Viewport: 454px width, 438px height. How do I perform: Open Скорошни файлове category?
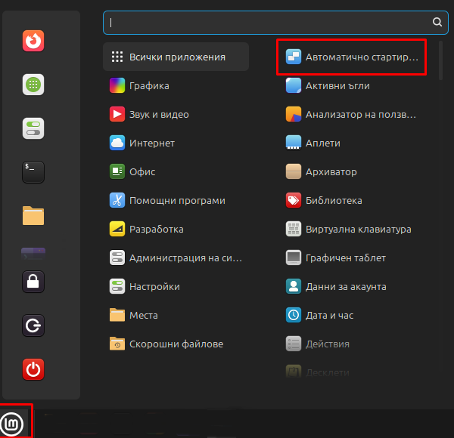click(x=176, y=344)
